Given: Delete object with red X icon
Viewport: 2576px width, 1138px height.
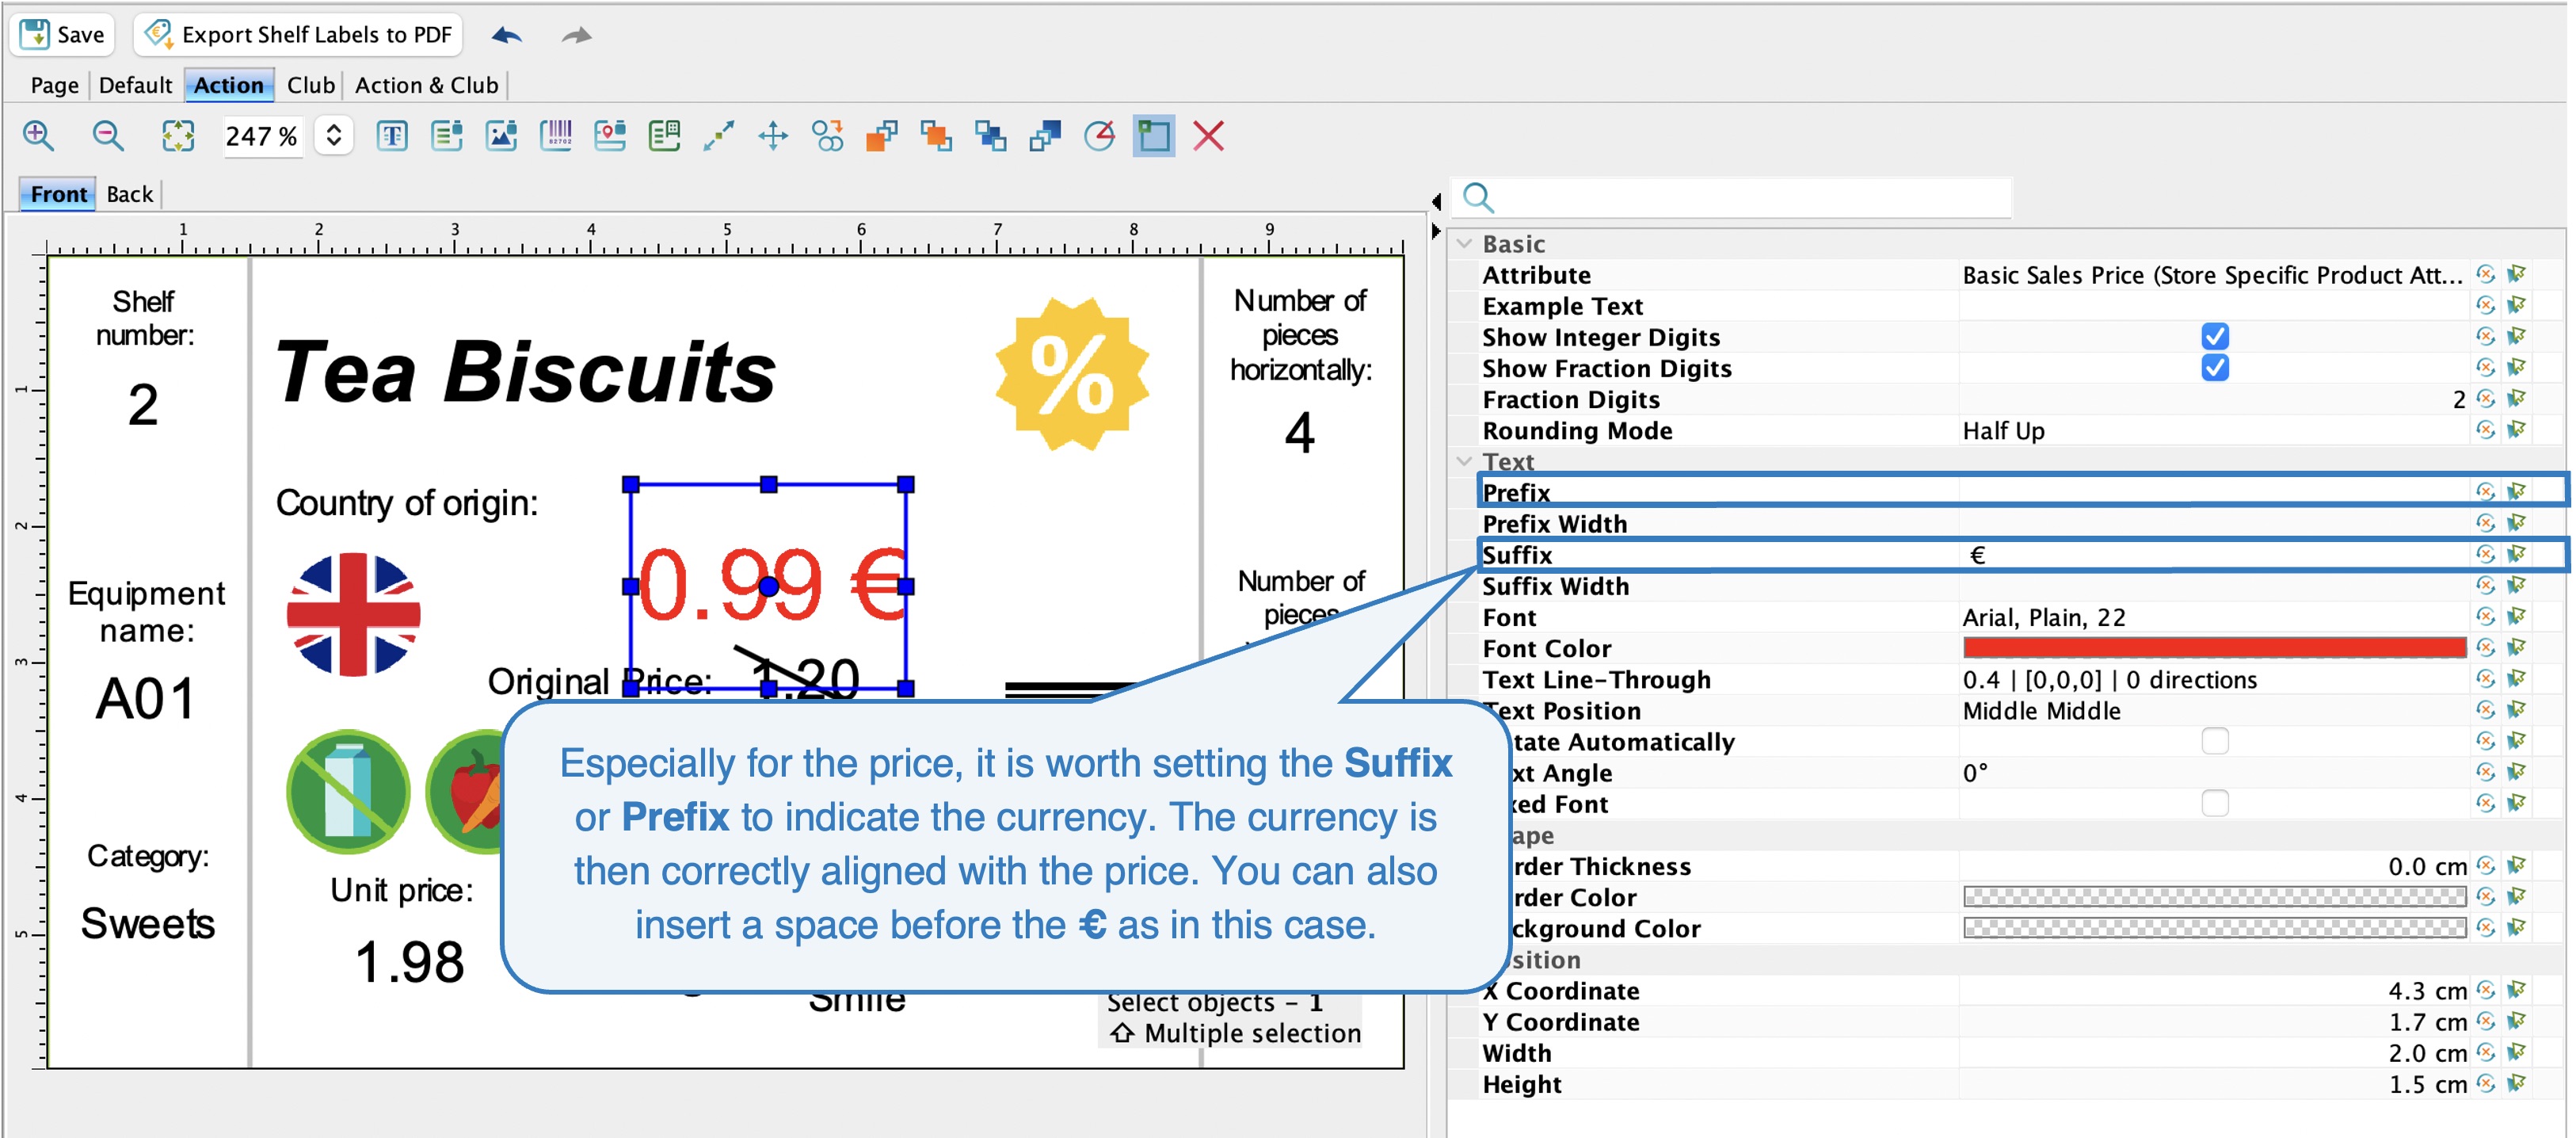Looking at the screenshot, I should click(1209, 136).
